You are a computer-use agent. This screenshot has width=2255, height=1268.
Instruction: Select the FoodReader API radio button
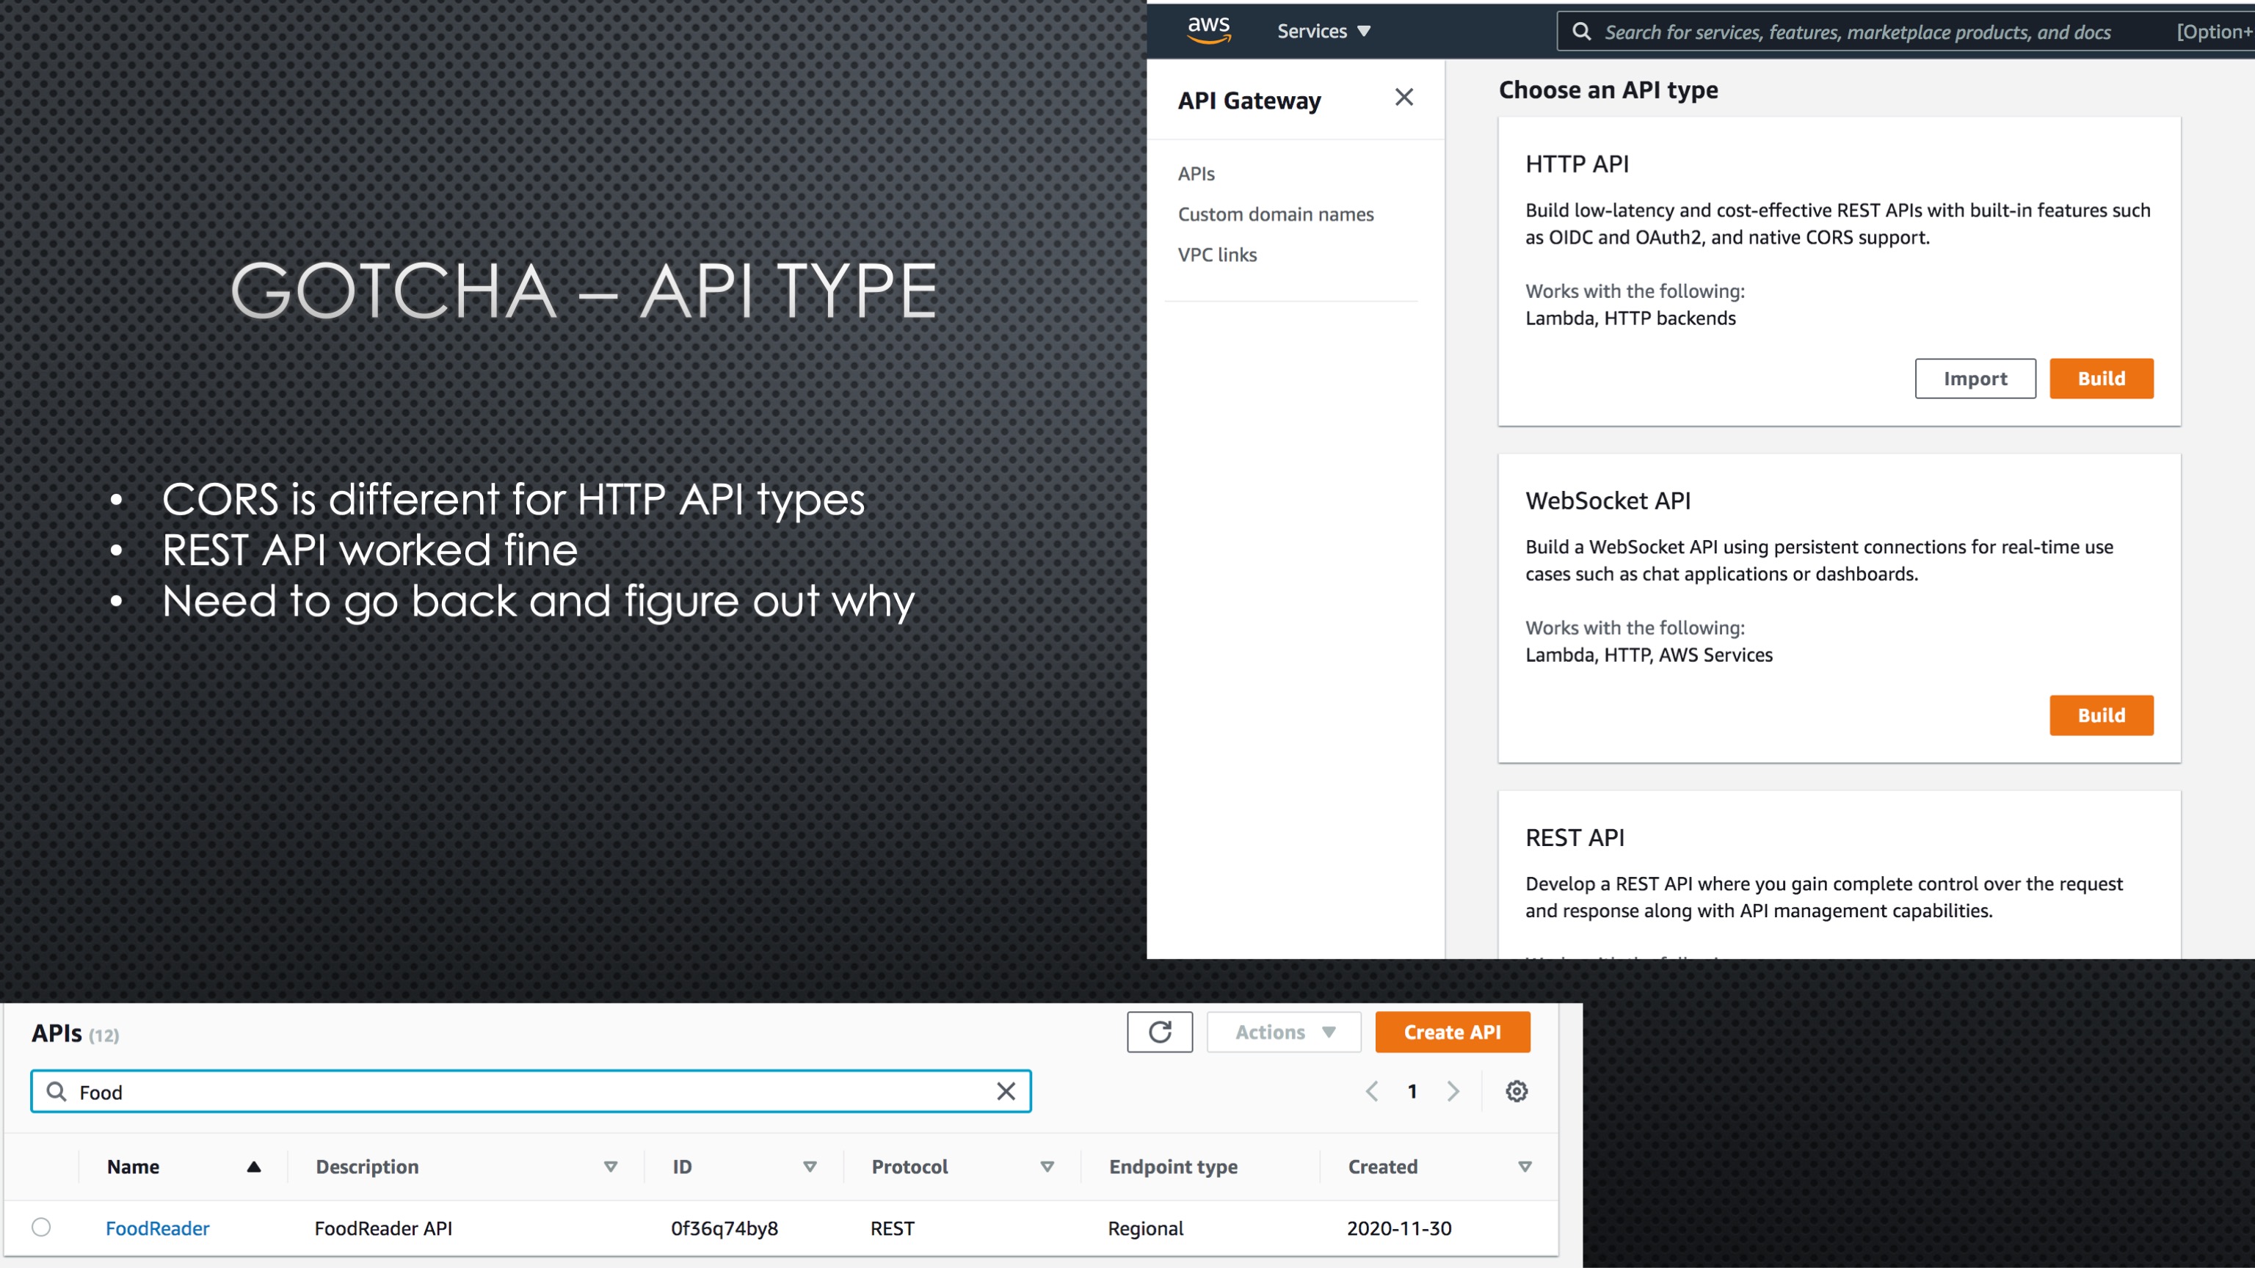tap(41, 1227)
